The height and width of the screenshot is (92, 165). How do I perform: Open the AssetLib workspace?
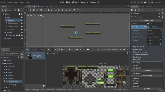point(95,2)
